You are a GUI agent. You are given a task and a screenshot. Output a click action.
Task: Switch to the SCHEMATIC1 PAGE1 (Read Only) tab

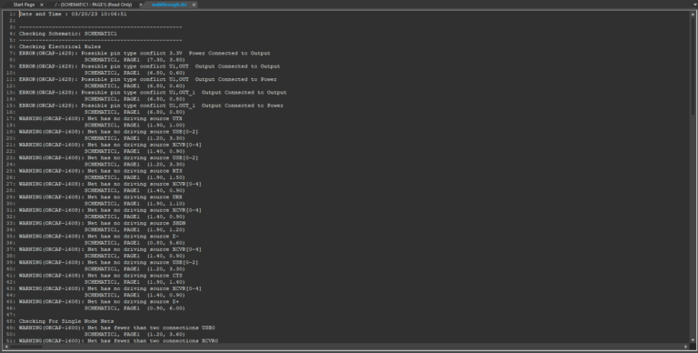94,5
